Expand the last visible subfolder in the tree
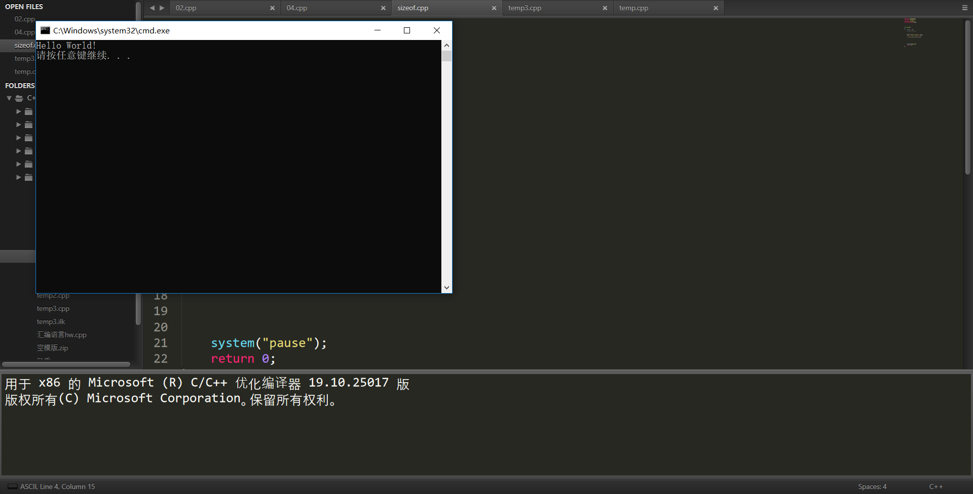973x494 pixels. 19,177
